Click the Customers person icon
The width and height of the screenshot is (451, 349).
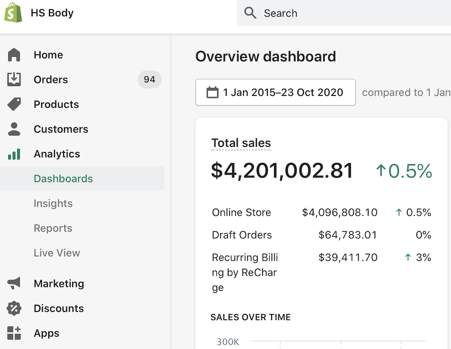(x=14, y=129)
